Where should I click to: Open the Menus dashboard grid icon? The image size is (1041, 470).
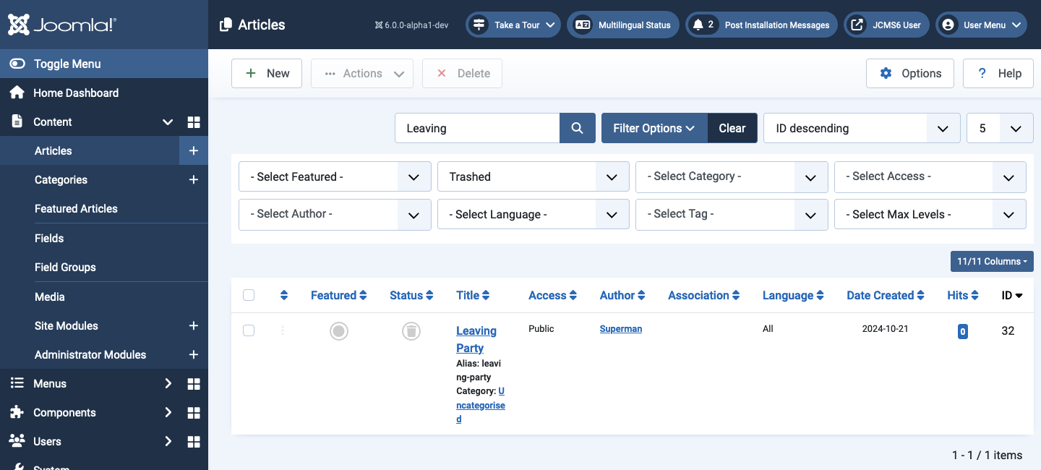pos(193,384)
